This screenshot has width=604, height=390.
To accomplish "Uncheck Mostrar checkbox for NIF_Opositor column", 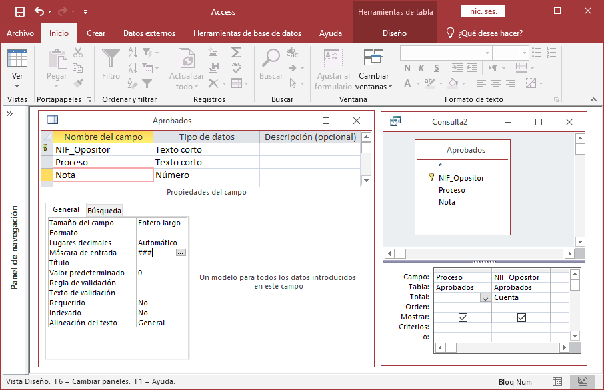I will (521, 317).
